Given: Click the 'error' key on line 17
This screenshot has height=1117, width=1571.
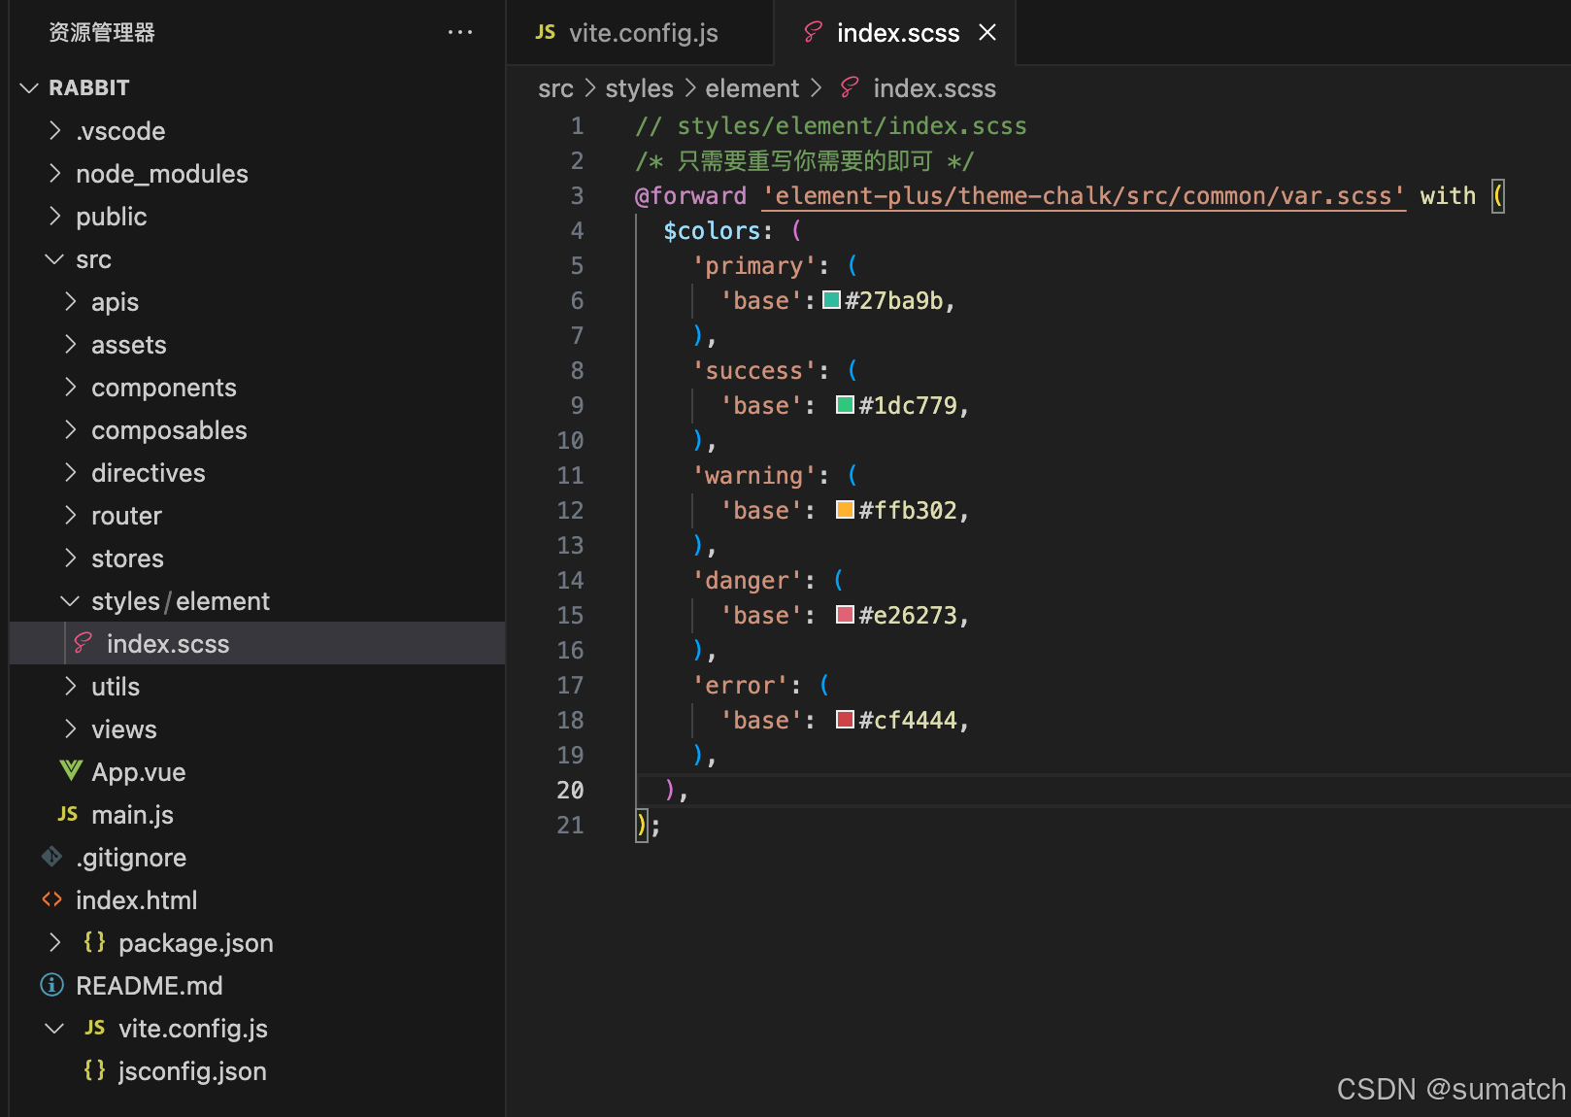Looking at the screenshot, I should [x=740, y=686].
